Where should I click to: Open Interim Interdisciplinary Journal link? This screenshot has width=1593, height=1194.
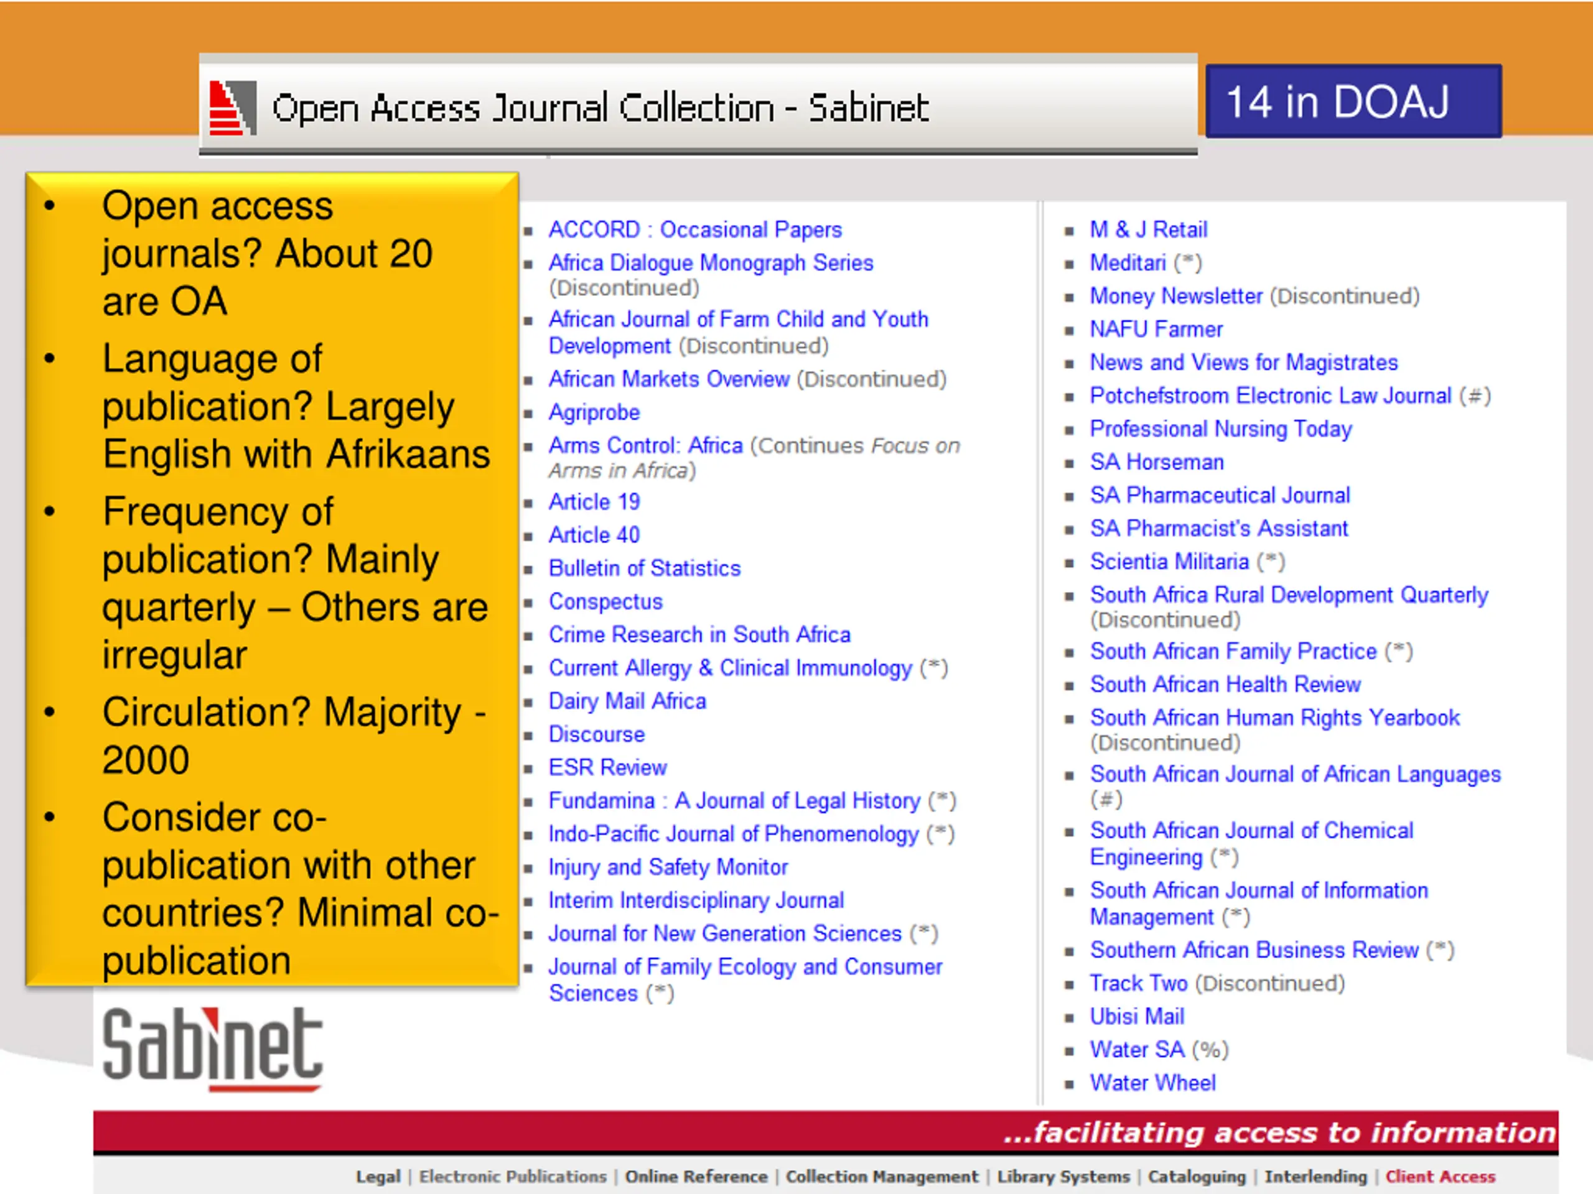(x=696, y=900)
